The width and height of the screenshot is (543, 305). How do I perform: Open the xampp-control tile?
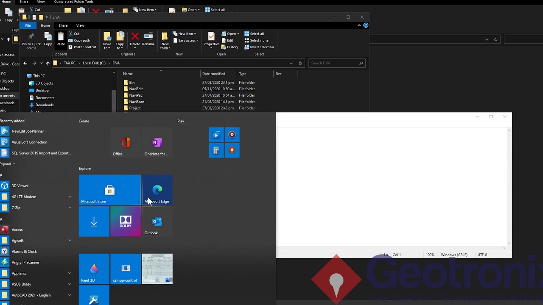125,269
